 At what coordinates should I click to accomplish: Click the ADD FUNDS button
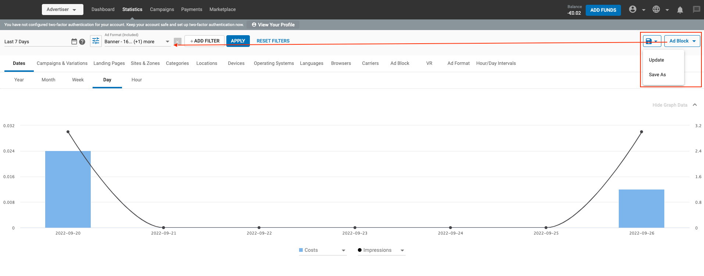603,10
